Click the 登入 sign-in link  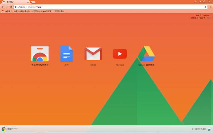pyautogui.click(x=209, y=18)
